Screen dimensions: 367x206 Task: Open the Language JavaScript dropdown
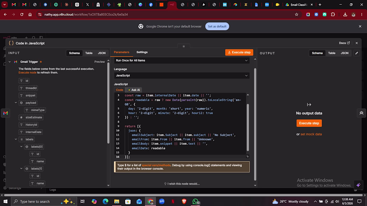point(181,76)
